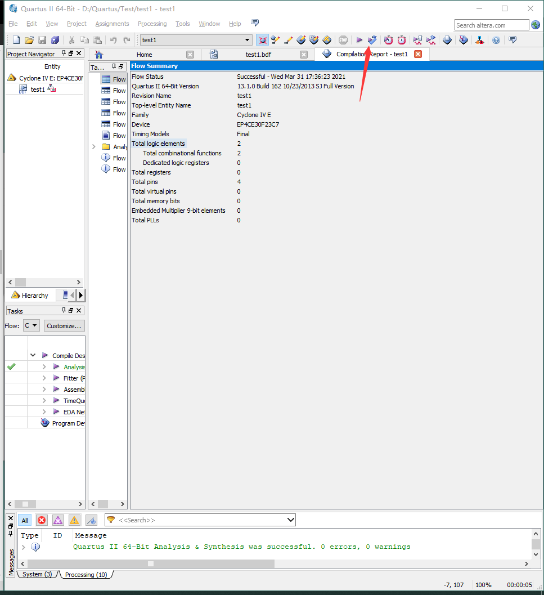Image resolution: width=544 pixels, height=595 pixels.
Task: Show next Project Navigator tabs with the right arrow
Action: click(81, 295)
